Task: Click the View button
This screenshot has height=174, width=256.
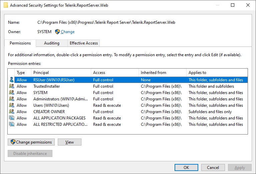Action: [x=69, y=142]
